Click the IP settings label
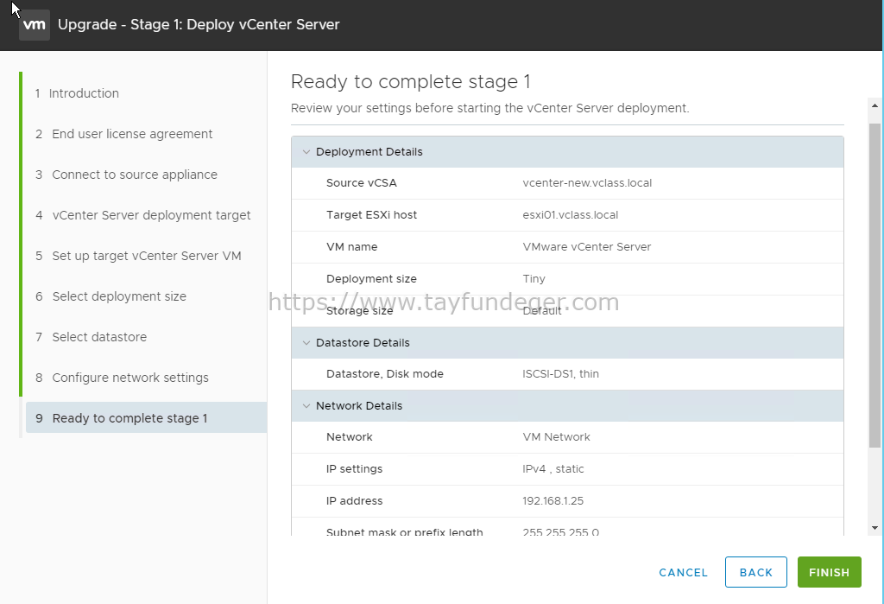Screen dimensions: 884x604 [x=354, y=469]
